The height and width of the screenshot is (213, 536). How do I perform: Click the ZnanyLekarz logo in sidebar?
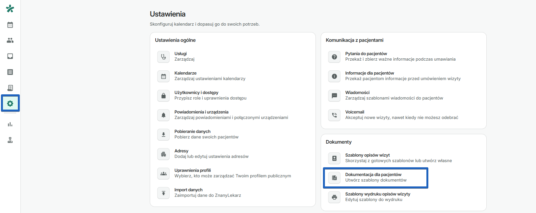point(10,9)
